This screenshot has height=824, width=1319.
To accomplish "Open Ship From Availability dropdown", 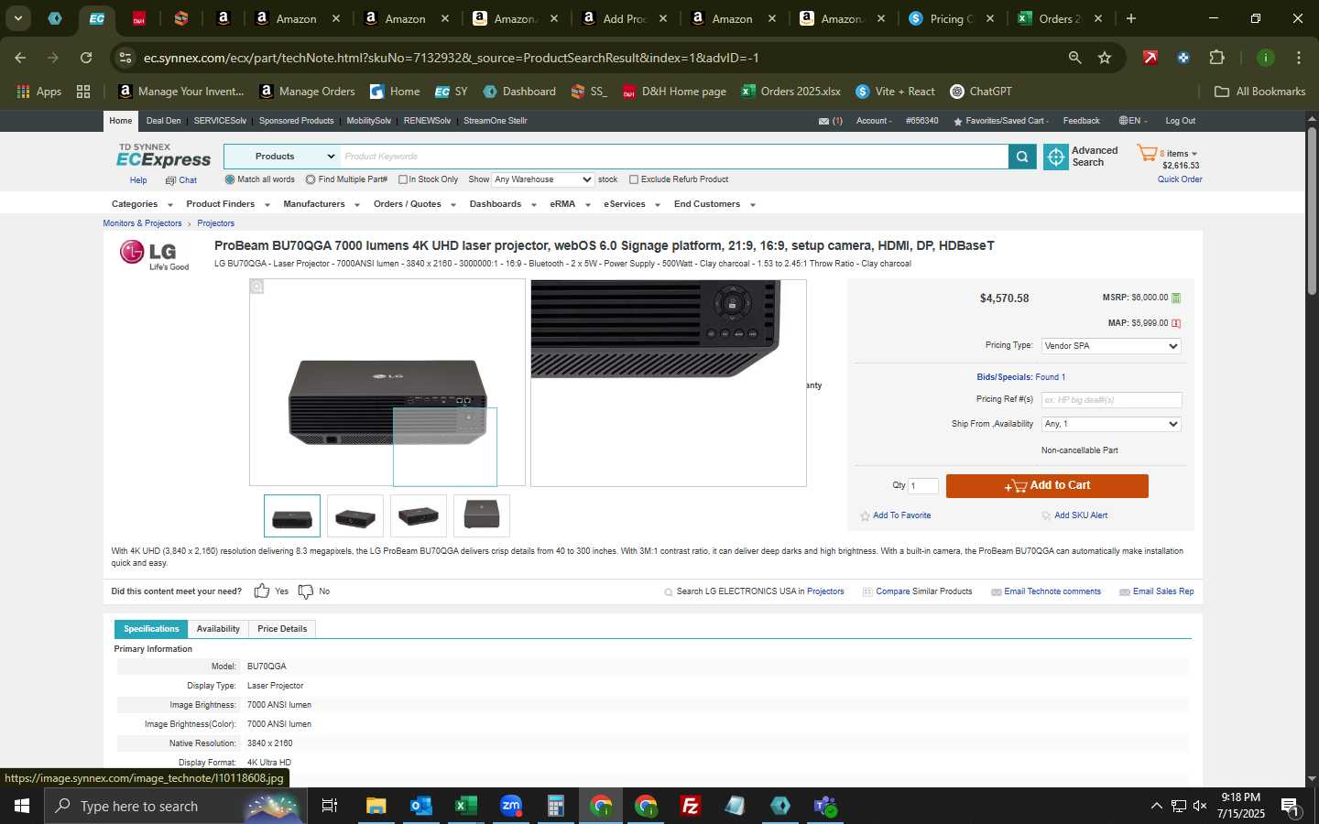I will [x=1111, y=424].
